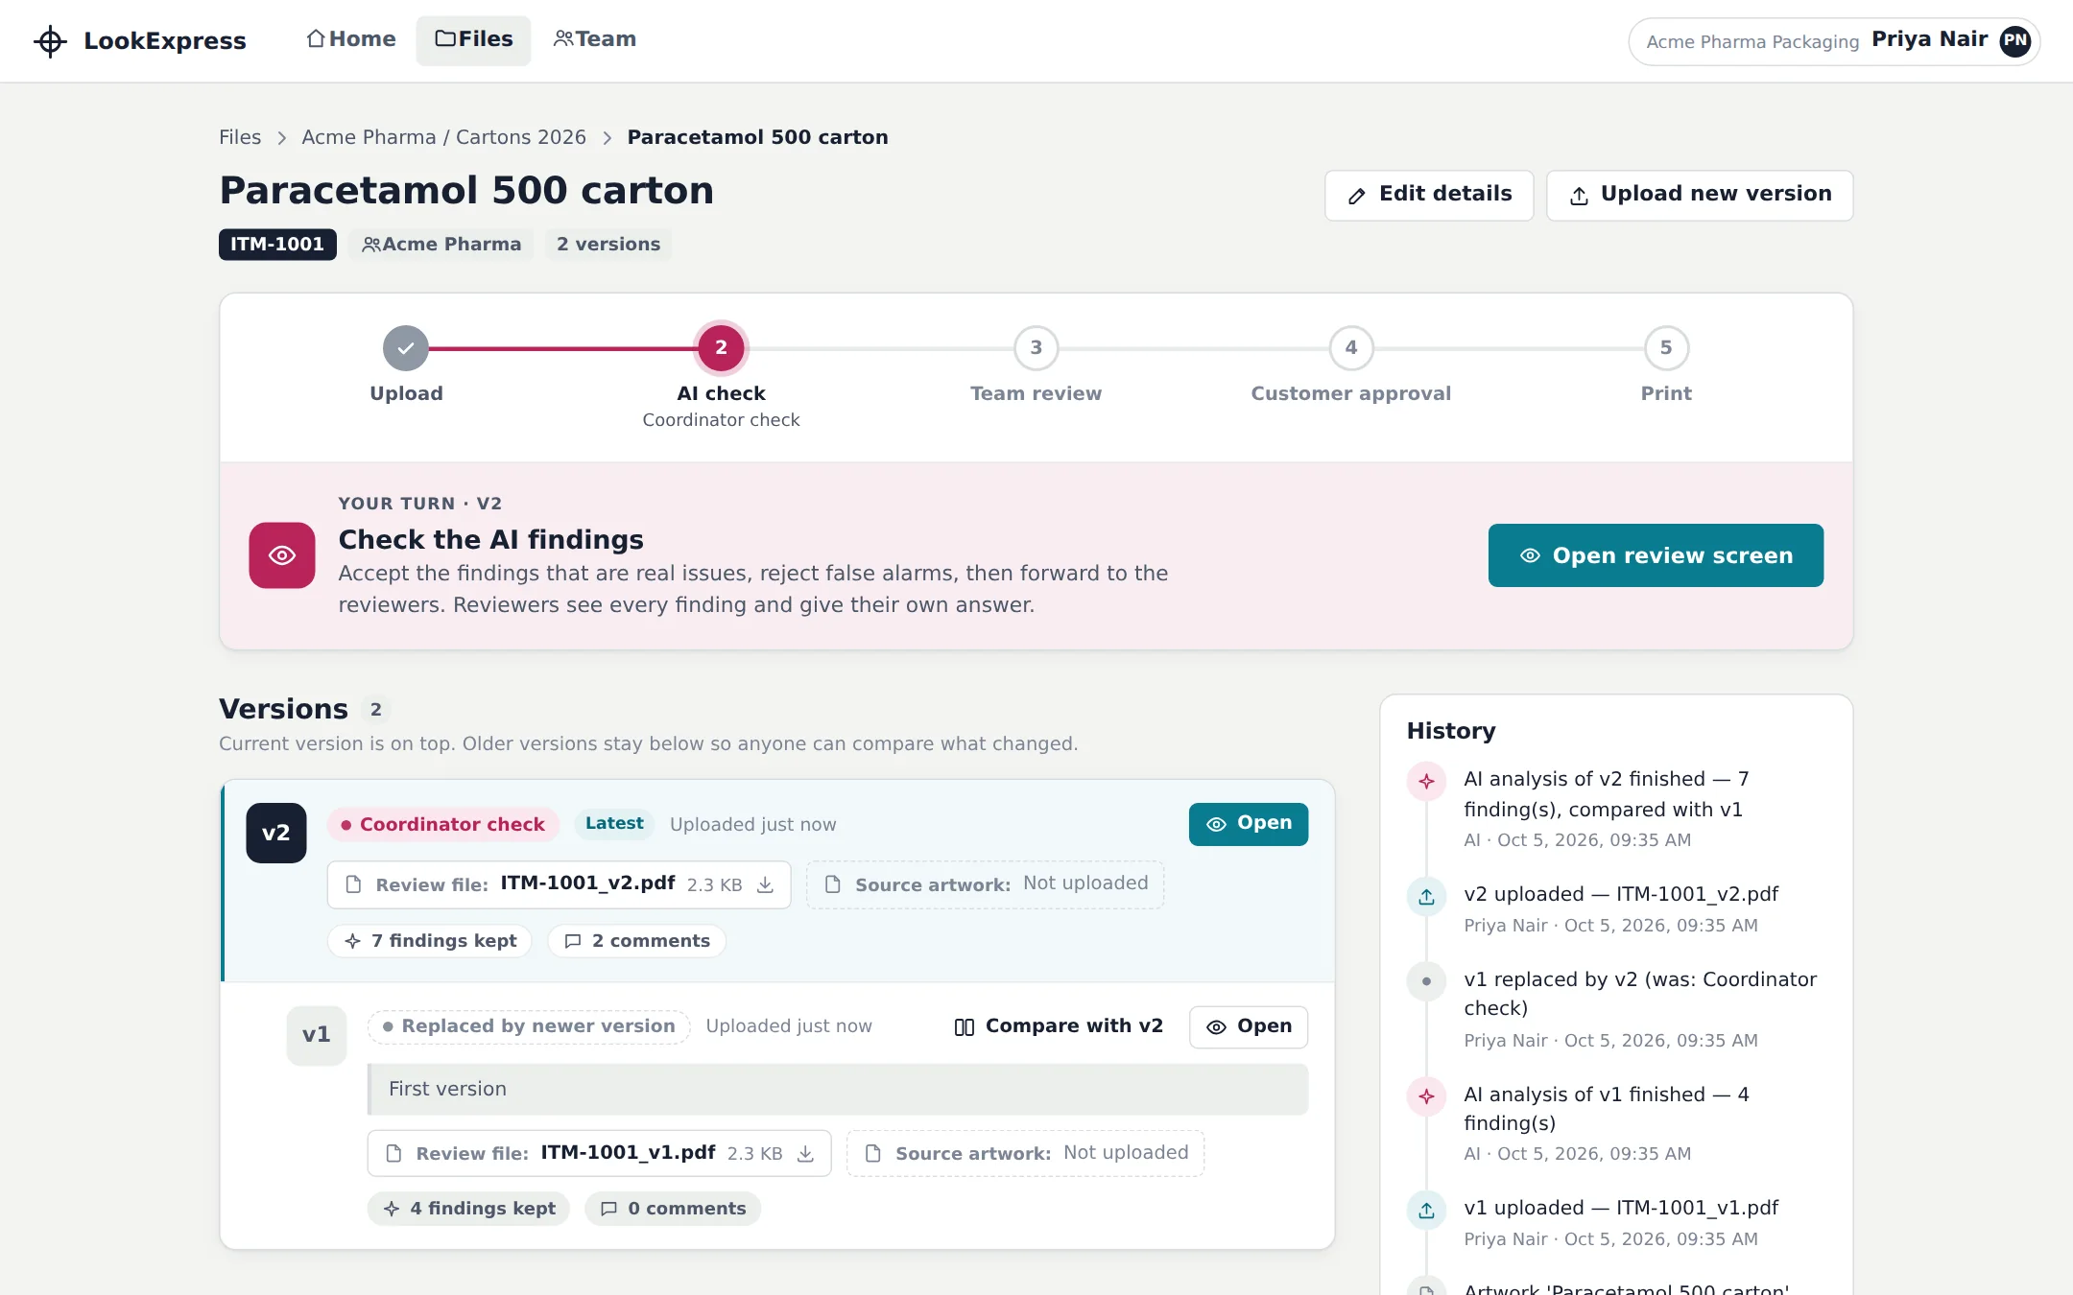This screenshot has width=2073, height=1295.
Task: Click the Coordinator check status pill
Action: (442, 824)
